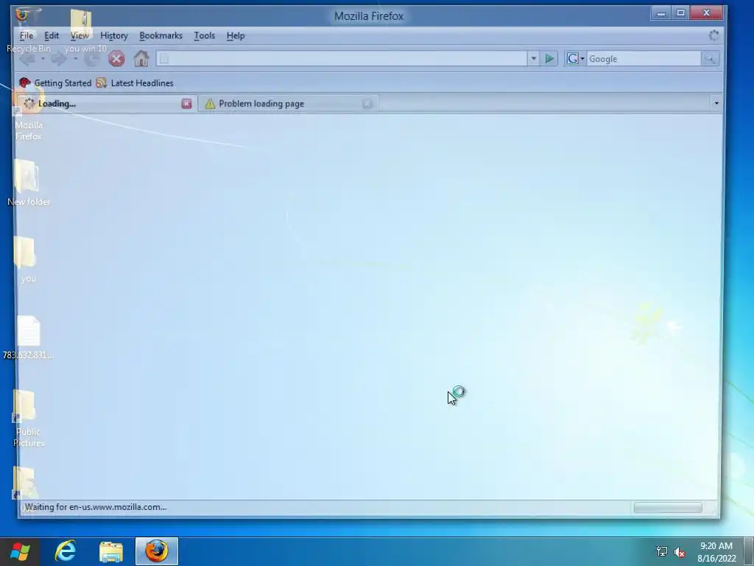Viewport: 754px width, 566px height.
Task: Open the Edit menu
Action: [52, 35]
